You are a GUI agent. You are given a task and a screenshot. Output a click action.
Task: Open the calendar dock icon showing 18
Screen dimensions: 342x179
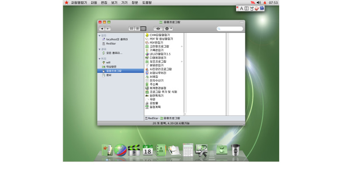point(148,150)
